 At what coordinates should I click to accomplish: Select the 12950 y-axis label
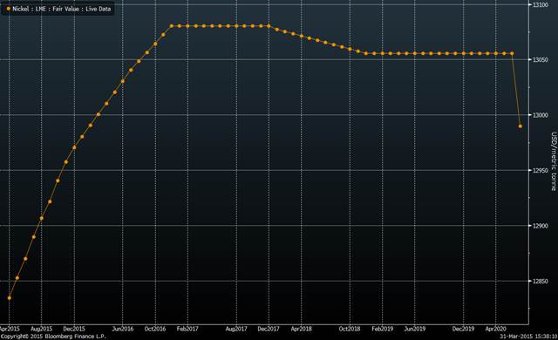tap(541, 170)
